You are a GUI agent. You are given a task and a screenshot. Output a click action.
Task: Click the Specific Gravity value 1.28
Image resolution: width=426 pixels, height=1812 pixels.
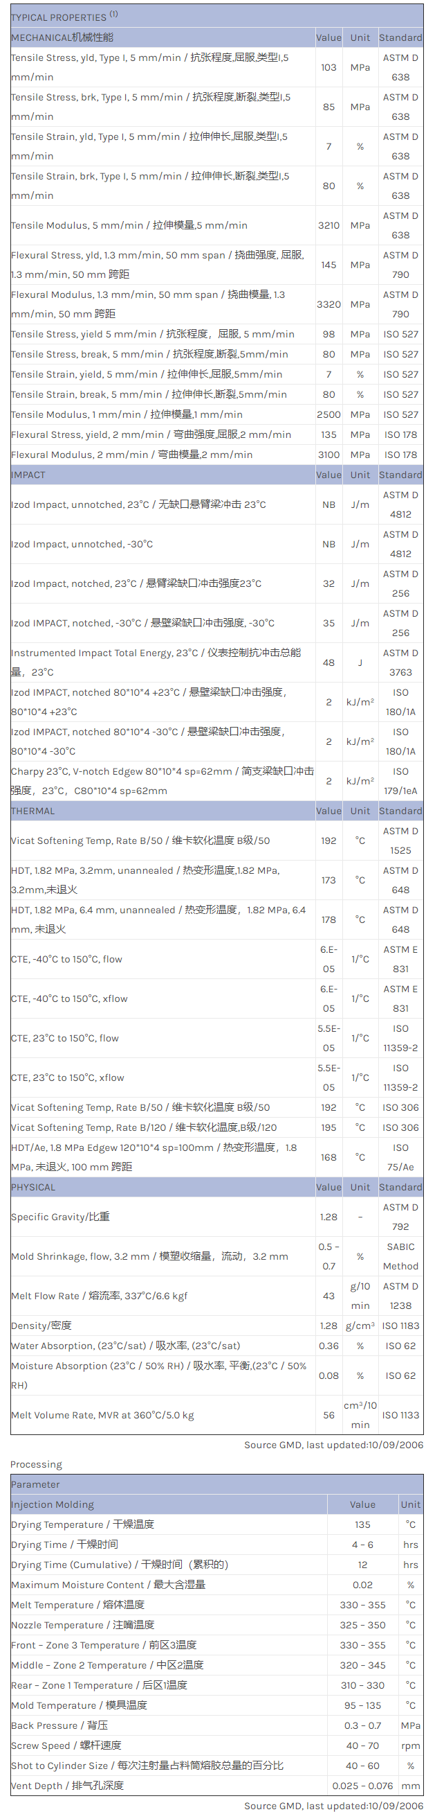click(x=328, y=1217)
